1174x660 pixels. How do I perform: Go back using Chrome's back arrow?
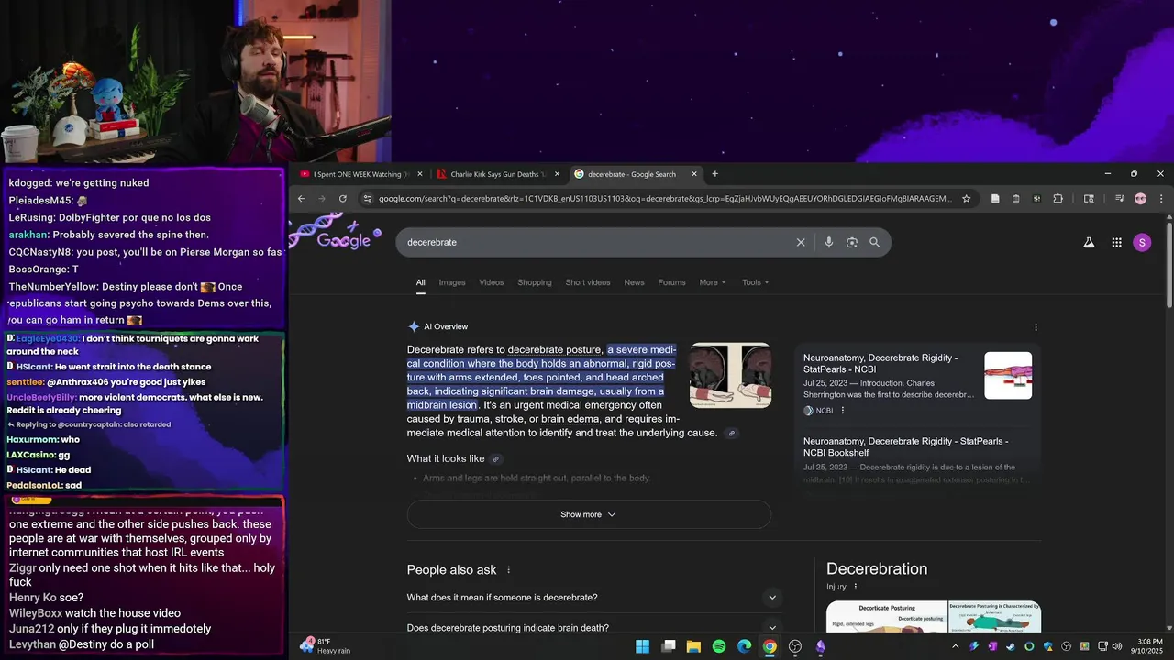[x=301, y=198]
